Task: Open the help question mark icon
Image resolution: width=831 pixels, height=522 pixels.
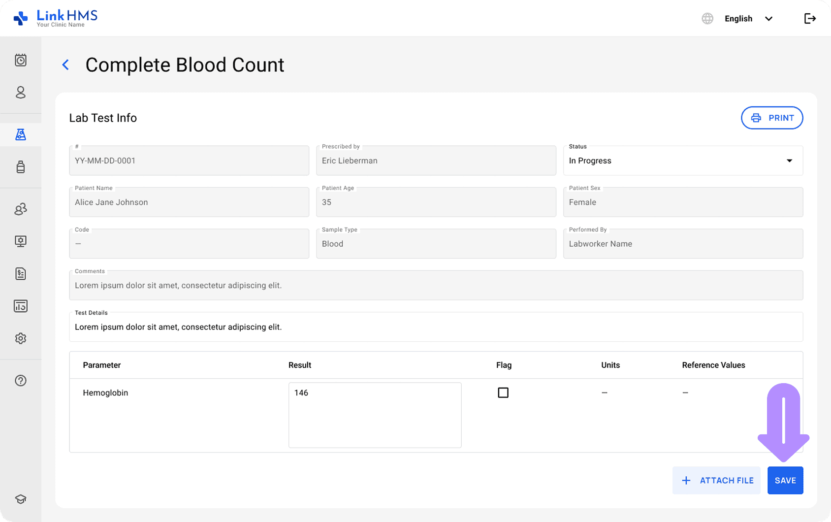Action: [20, 381]
